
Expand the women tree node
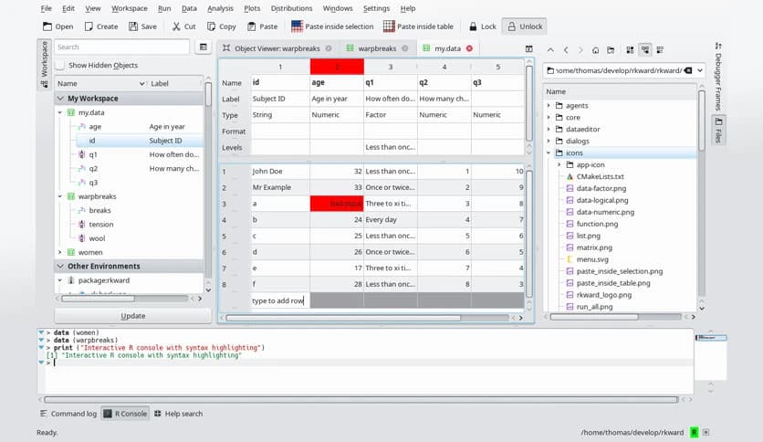[x=60, y=252]
